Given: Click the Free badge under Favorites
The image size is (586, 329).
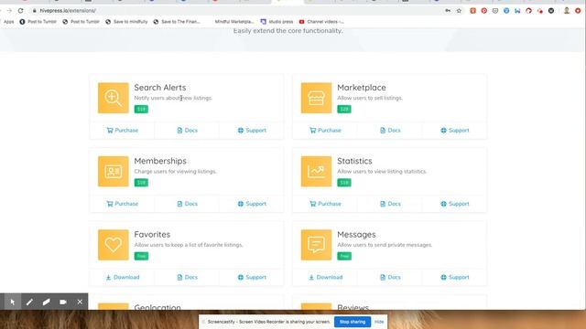Looking at the screenshot, I should tap(141, 256).
